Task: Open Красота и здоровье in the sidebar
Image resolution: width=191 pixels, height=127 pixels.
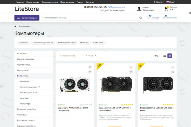Action: 34,59
